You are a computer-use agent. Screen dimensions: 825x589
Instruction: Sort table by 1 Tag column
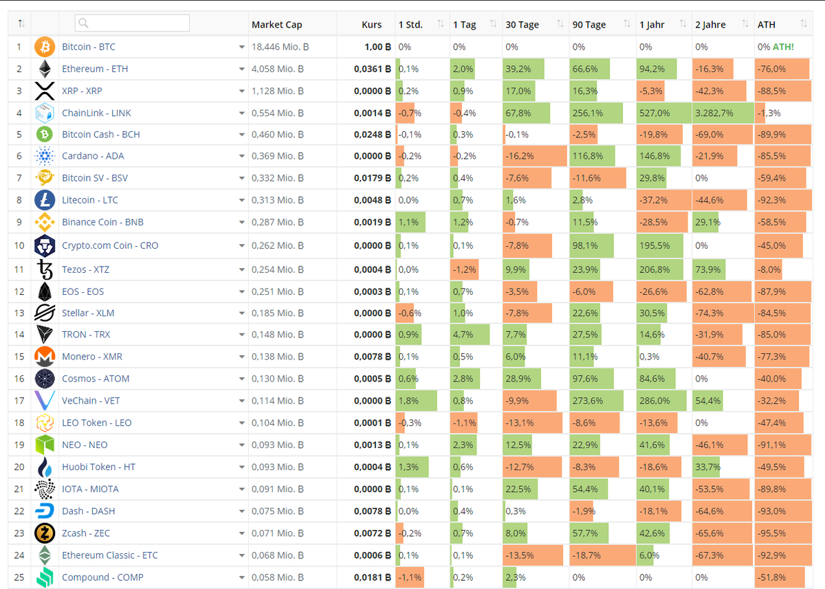pyautogui.click(x=494, y=24)
